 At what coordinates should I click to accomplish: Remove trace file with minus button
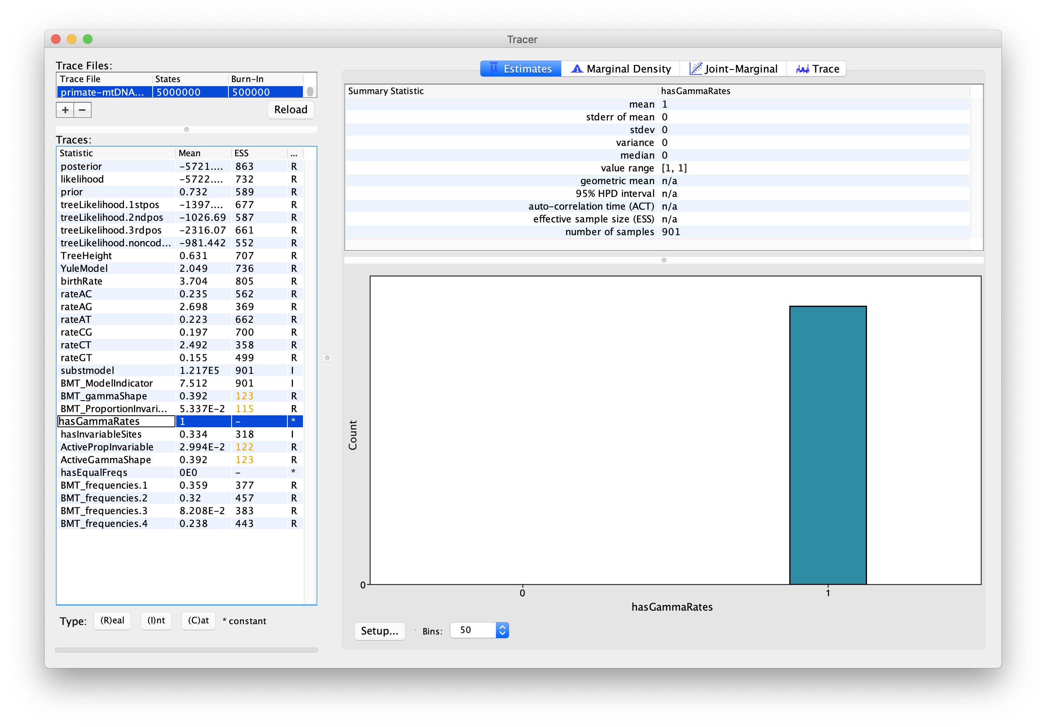coord(83,110)
